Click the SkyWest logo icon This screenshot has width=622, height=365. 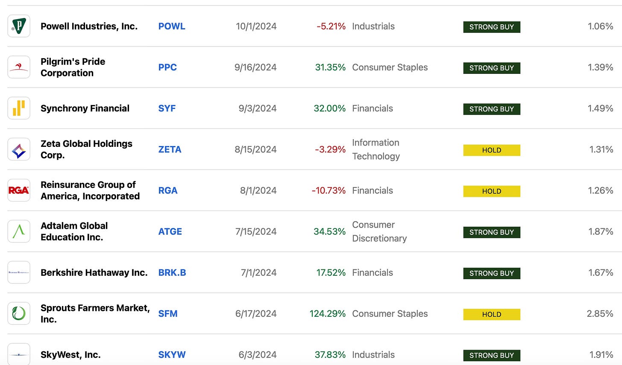(19, 354)
